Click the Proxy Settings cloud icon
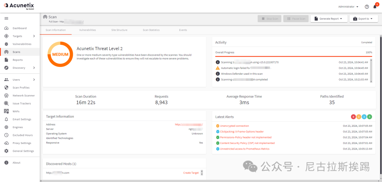The height and width of the screenshot is (182, 382). pos(7,143)
